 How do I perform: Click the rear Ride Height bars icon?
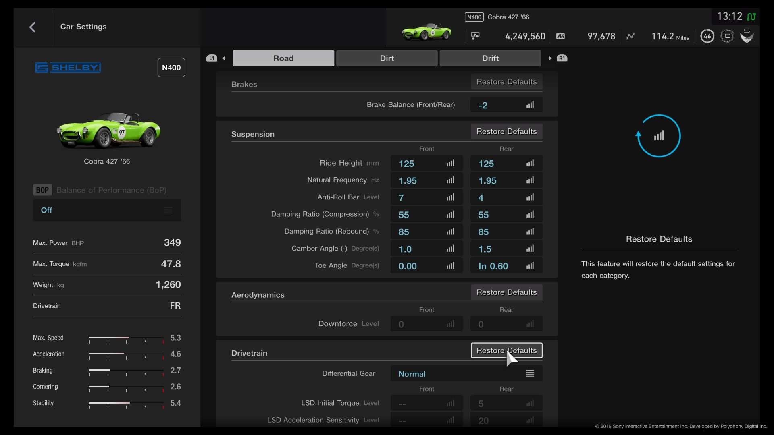pos(530,164)
